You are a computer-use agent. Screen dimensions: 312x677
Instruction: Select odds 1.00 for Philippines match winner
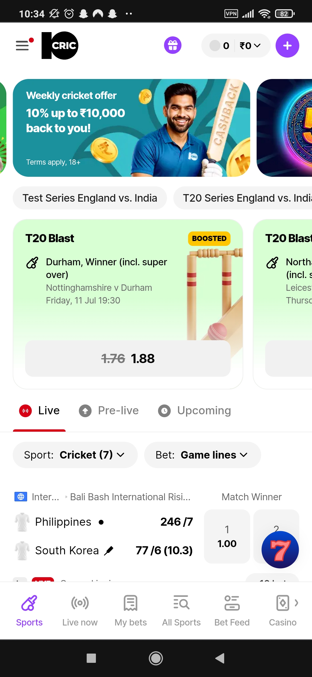[227, 537]
